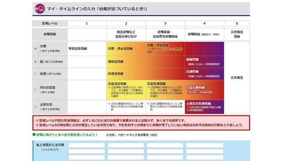The height and width of the screenshot is (161, 288).
Task: Select the 風 weather information radio button
Action: (x=35, y=62)
